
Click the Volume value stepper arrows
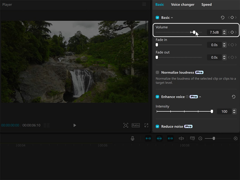224,32
